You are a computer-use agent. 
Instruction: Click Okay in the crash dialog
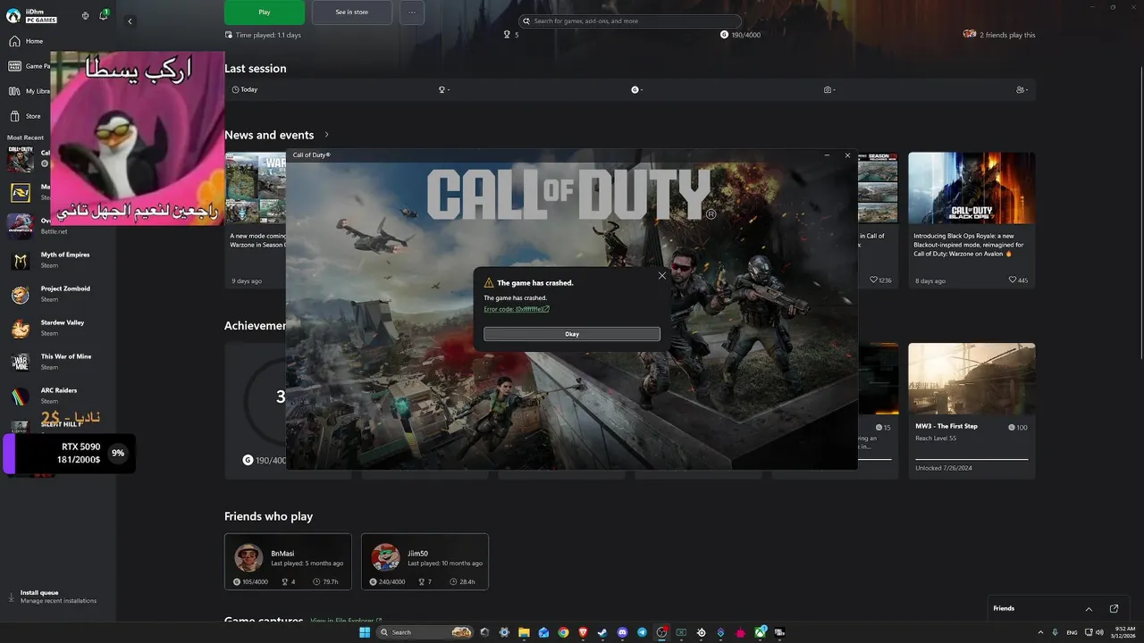(572, 334)
